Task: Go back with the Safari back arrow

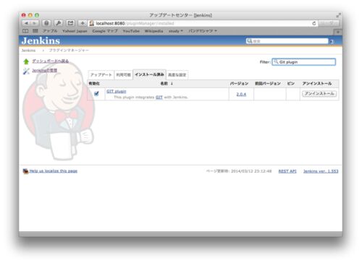Action: pyautogui.click(x=26, y=23)
